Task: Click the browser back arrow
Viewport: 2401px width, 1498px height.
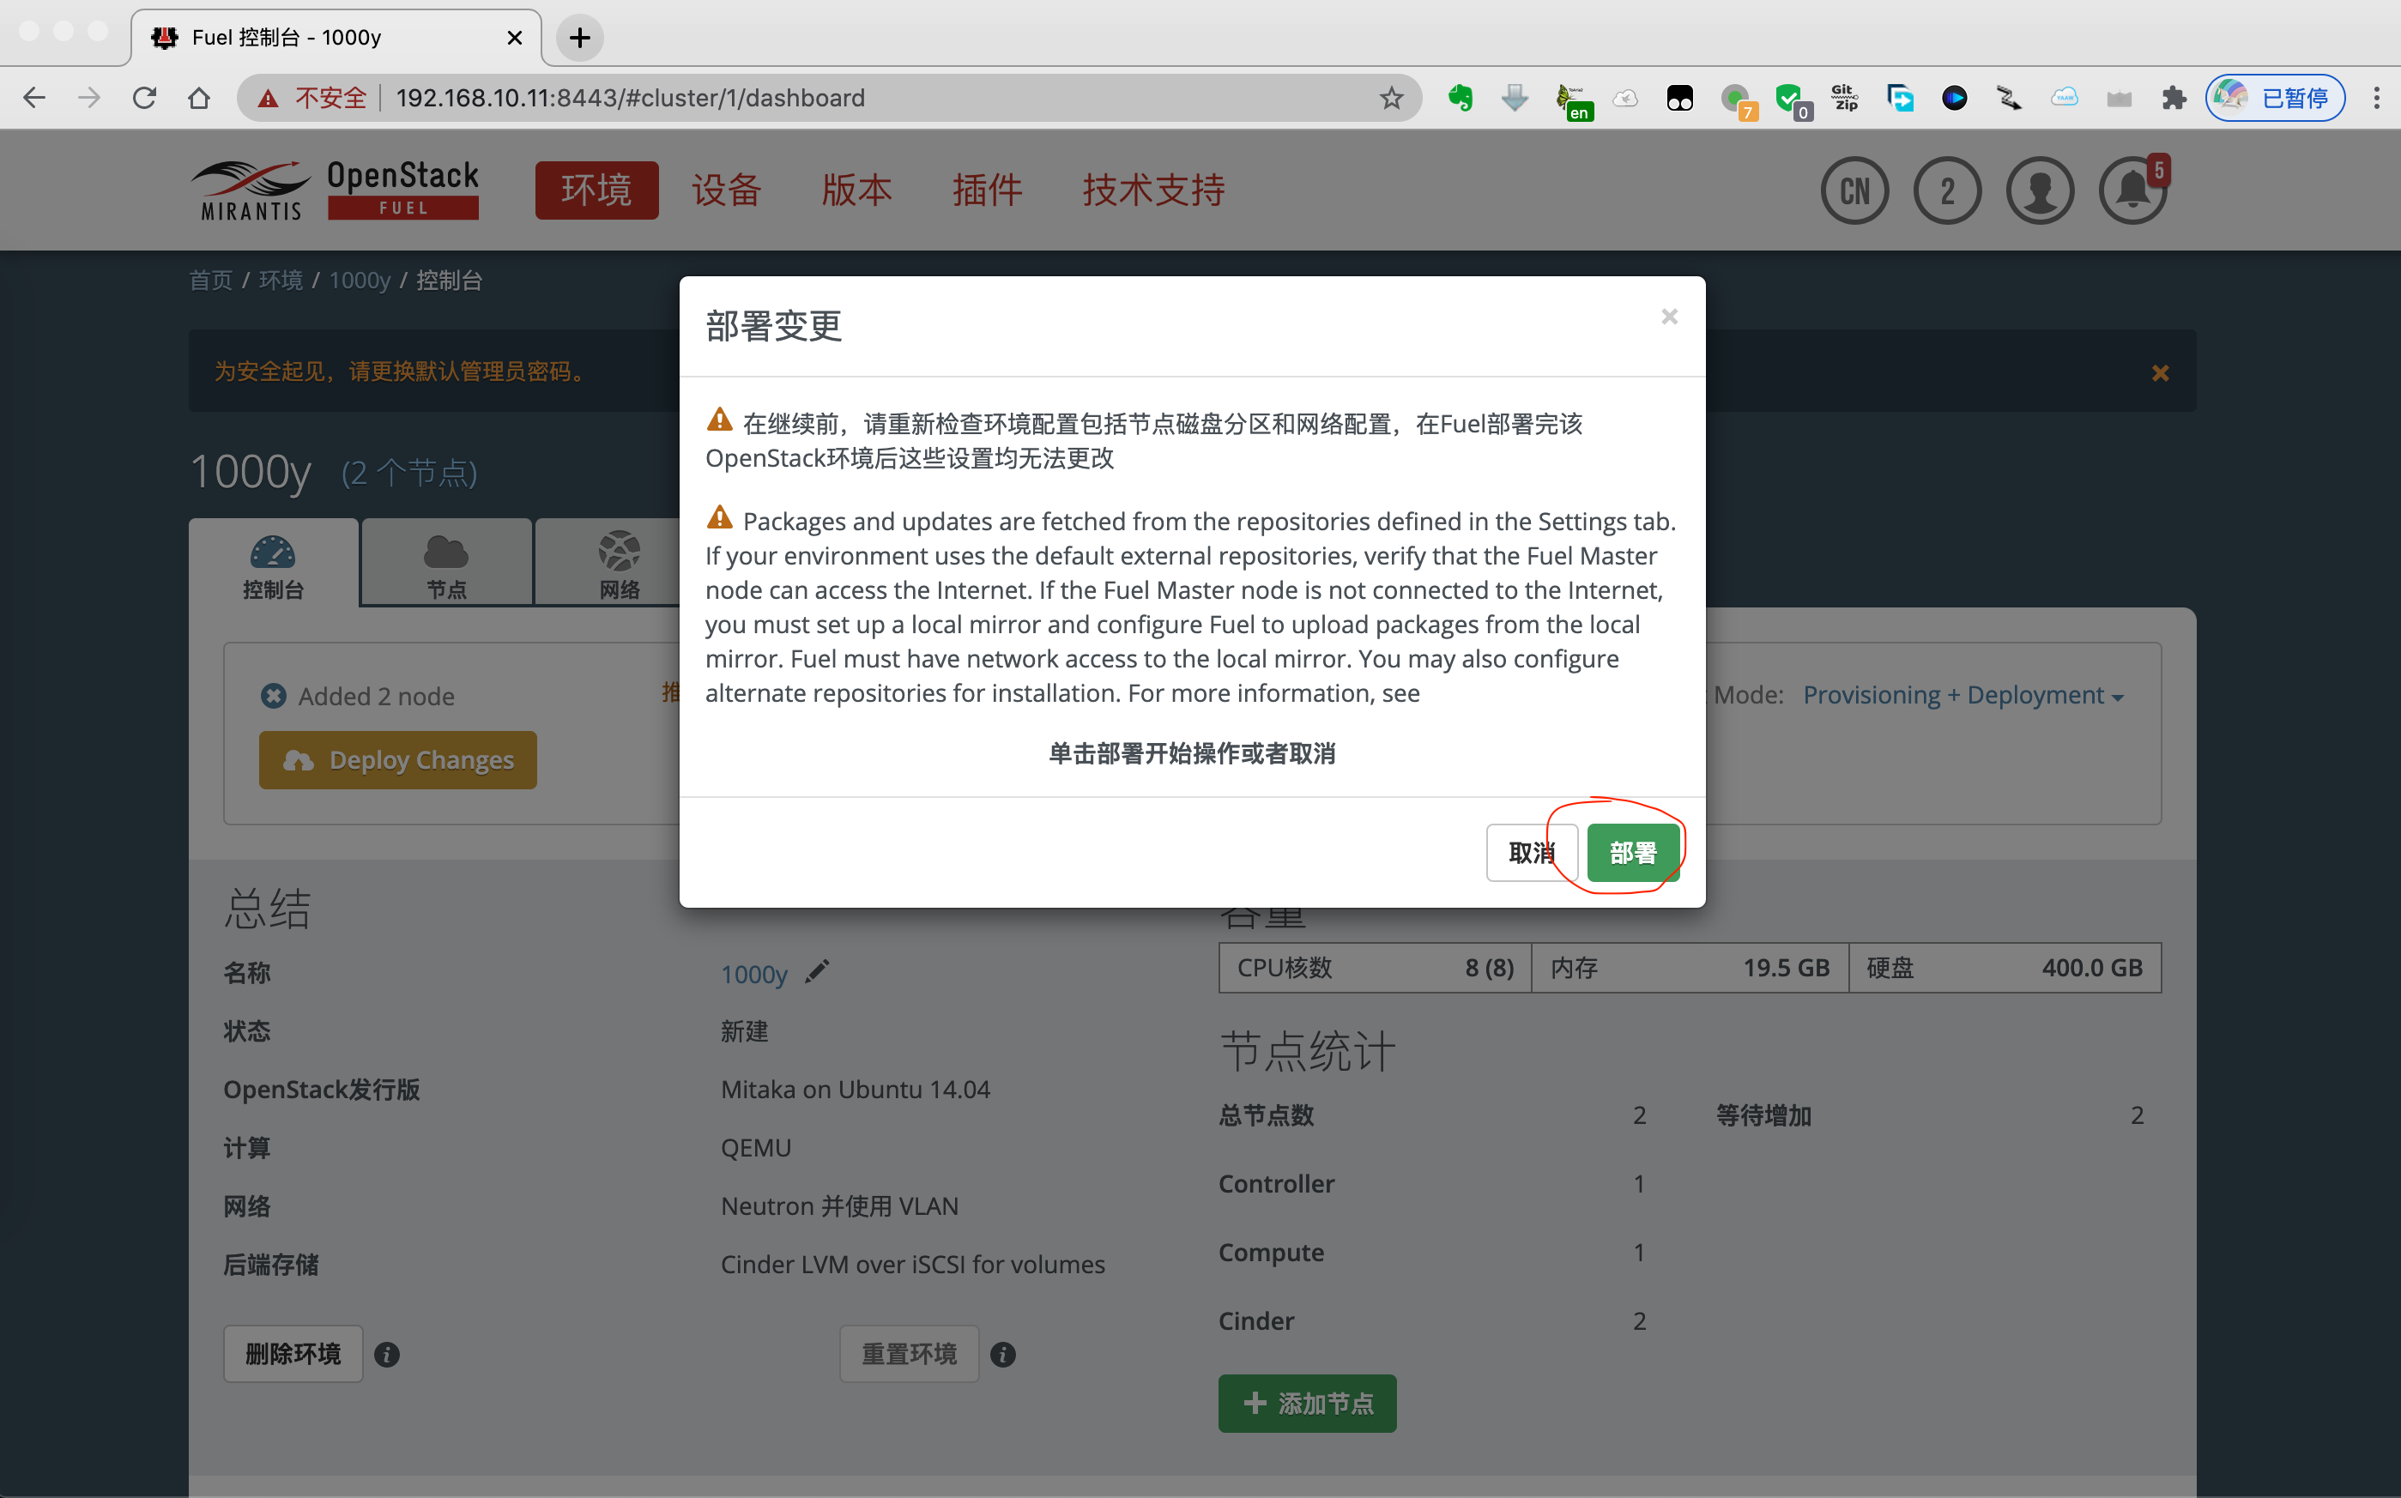Action: [34, 97]
